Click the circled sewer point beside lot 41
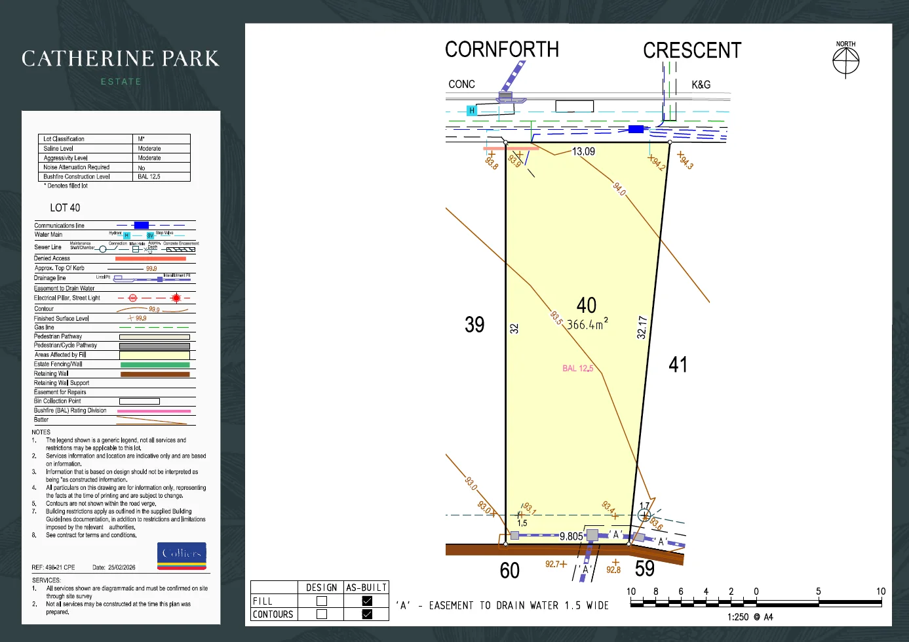This screenshot has width=909, height=642. click(x=644, y=515)
